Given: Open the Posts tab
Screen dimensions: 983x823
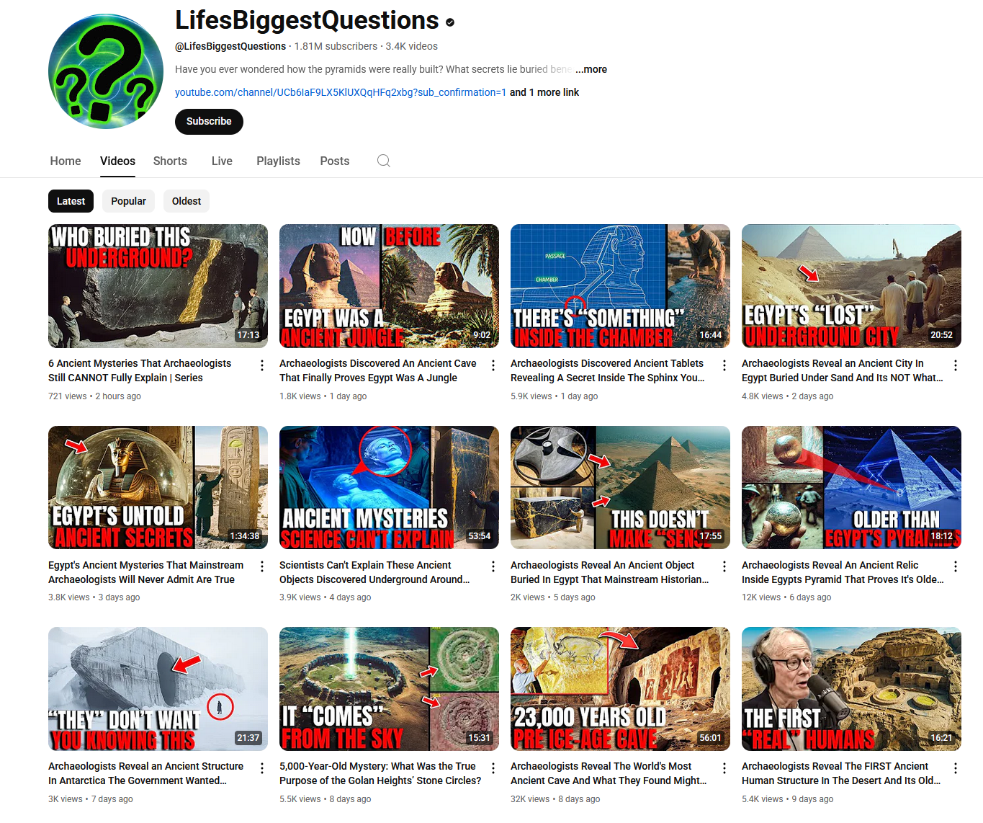Looking at the screenshot, I should [x=335, y=161].
